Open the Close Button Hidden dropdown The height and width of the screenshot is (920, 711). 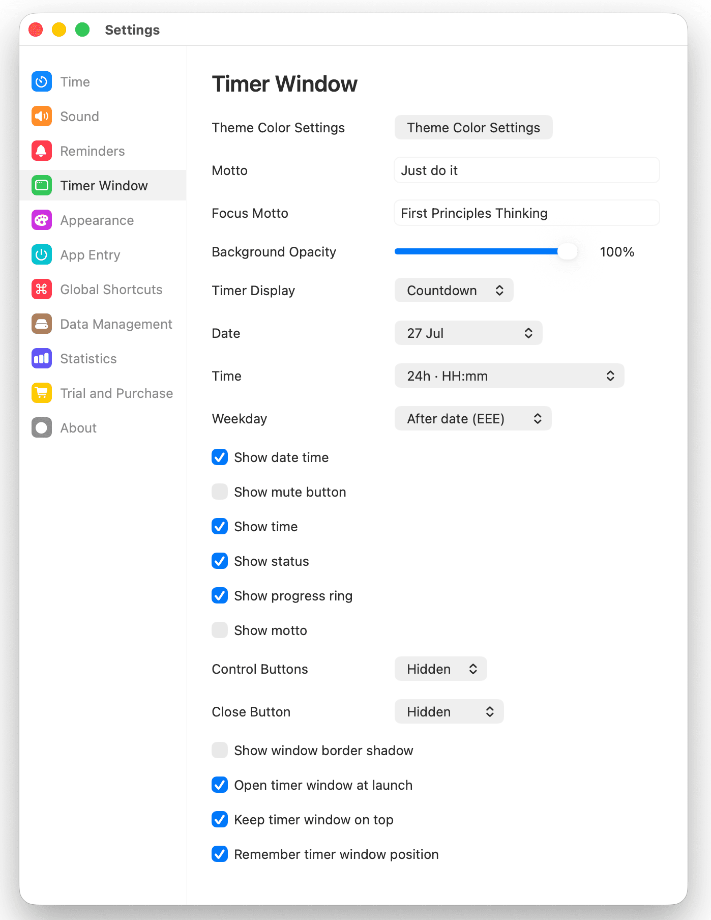[449, 712]
